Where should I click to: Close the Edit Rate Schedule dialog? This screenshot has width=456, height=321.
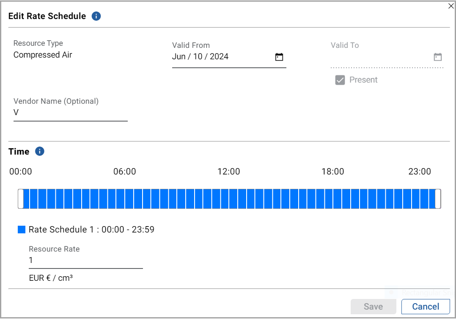click(x=451, y=6)
